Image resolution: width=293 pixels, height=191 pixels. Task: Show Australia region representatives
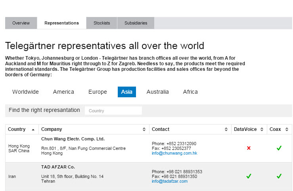click(157, 92)
